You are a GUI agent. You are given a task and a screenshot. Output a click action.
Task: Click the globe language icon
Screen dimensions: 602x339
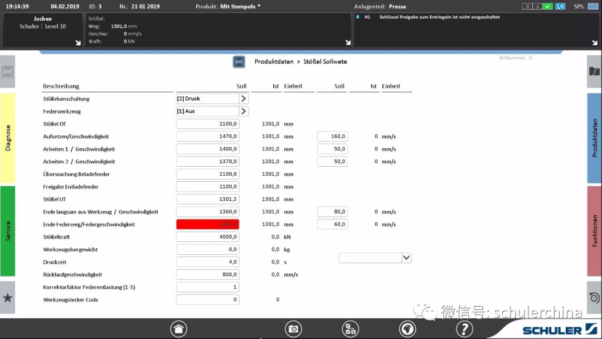click(x=407, y=329)
